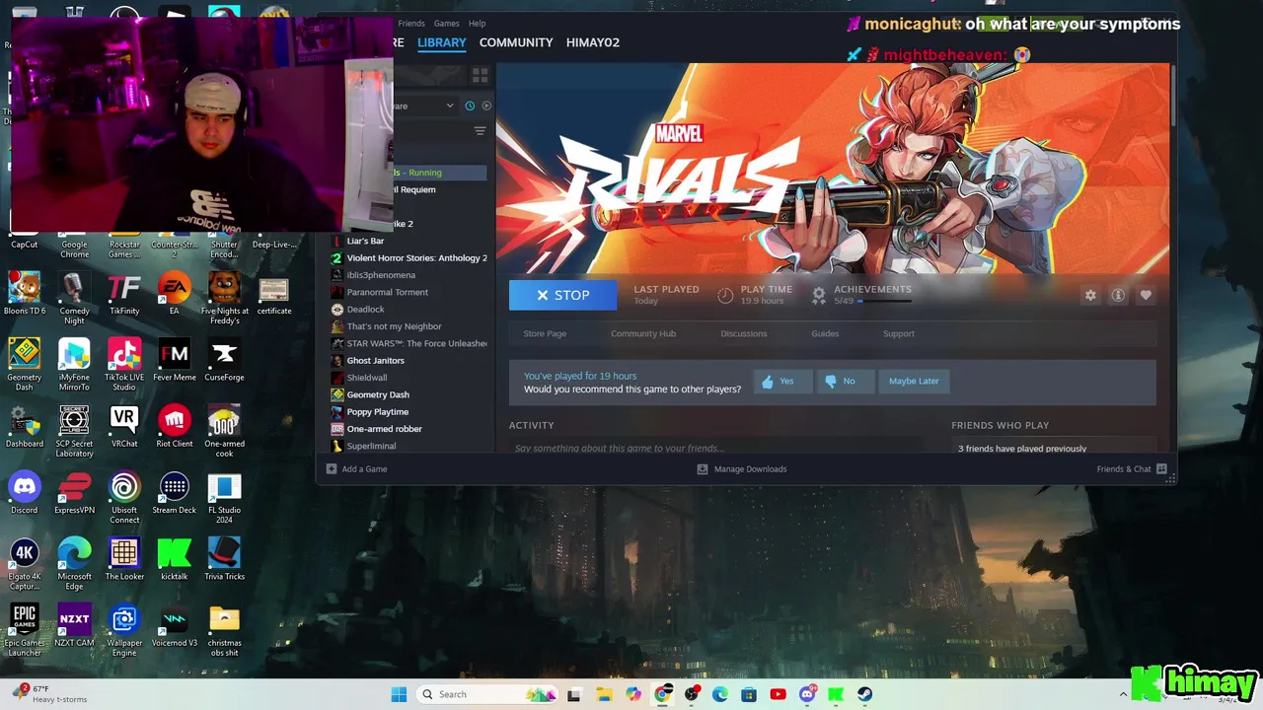This screenshot has width=1263, height=710.
Task: Select iblis3phenomena in library list
Action: point(374,275)
